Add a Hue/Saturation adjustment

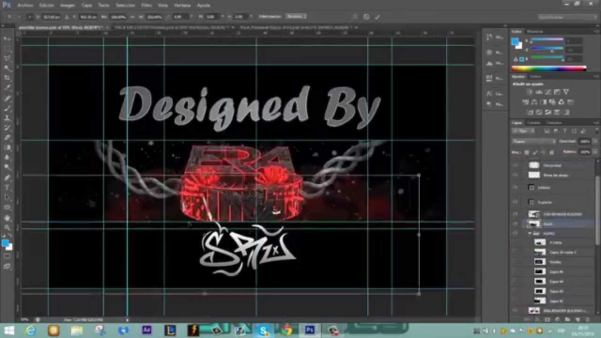526,102
